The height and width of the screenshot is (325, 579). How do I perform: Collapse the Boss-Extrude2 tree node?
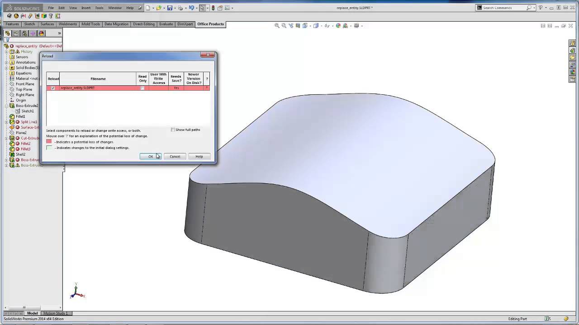click(6, 106)
